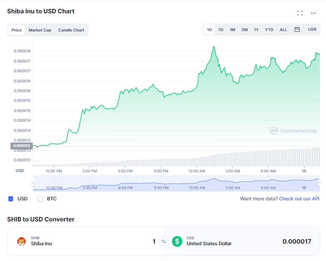The height and width of the screenshot is (261, 326).
Task: Click the 0.000018 y-axis label
Action: click(x=22, y=51)
